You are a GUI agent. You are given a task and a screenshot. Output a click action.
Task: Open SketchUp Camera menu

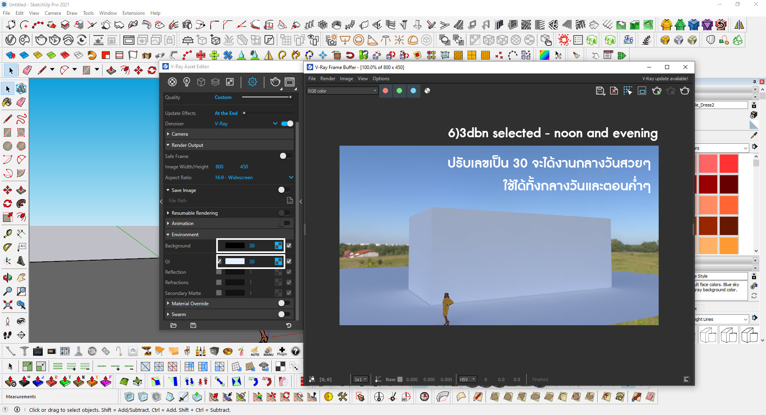53,13
